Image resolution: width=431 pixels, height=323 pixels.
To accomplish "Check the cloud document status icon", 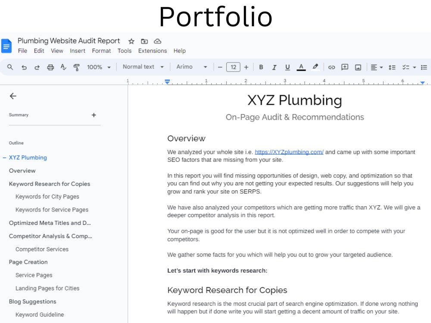I will (157, 41).
